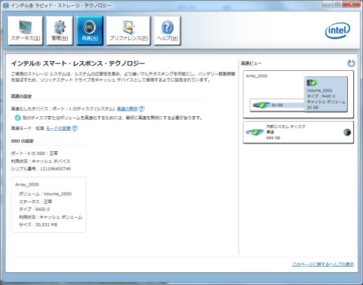Click the globe icon on 699 GB disk
The image size is (363, 285).
tap(347, 132)
